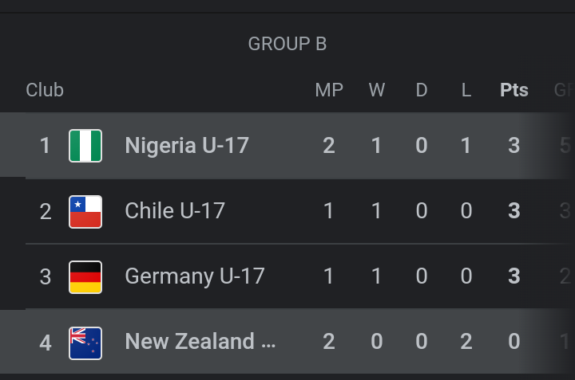Click the GROUP B heading
The image size is (575, 380).
click(x=287, y=44)
